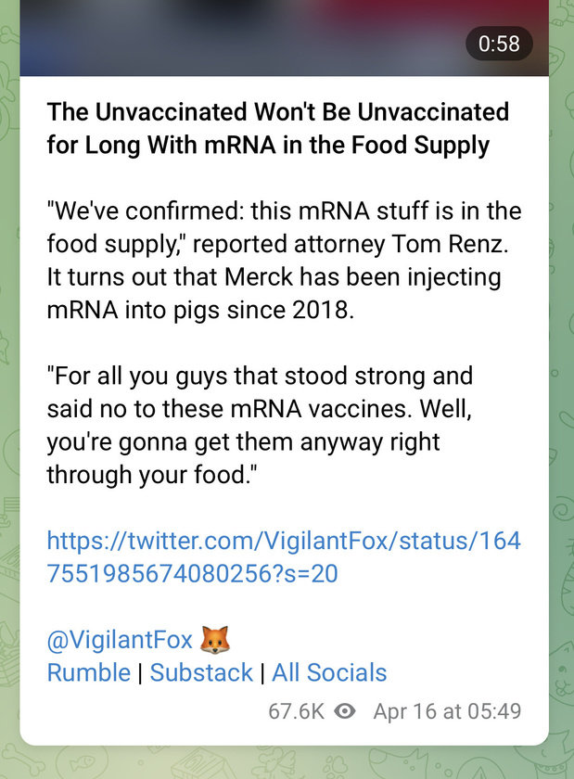This screenshot has height=779, width=574.
Task: Open the All Socials link
Action: [x=329, y=672]
